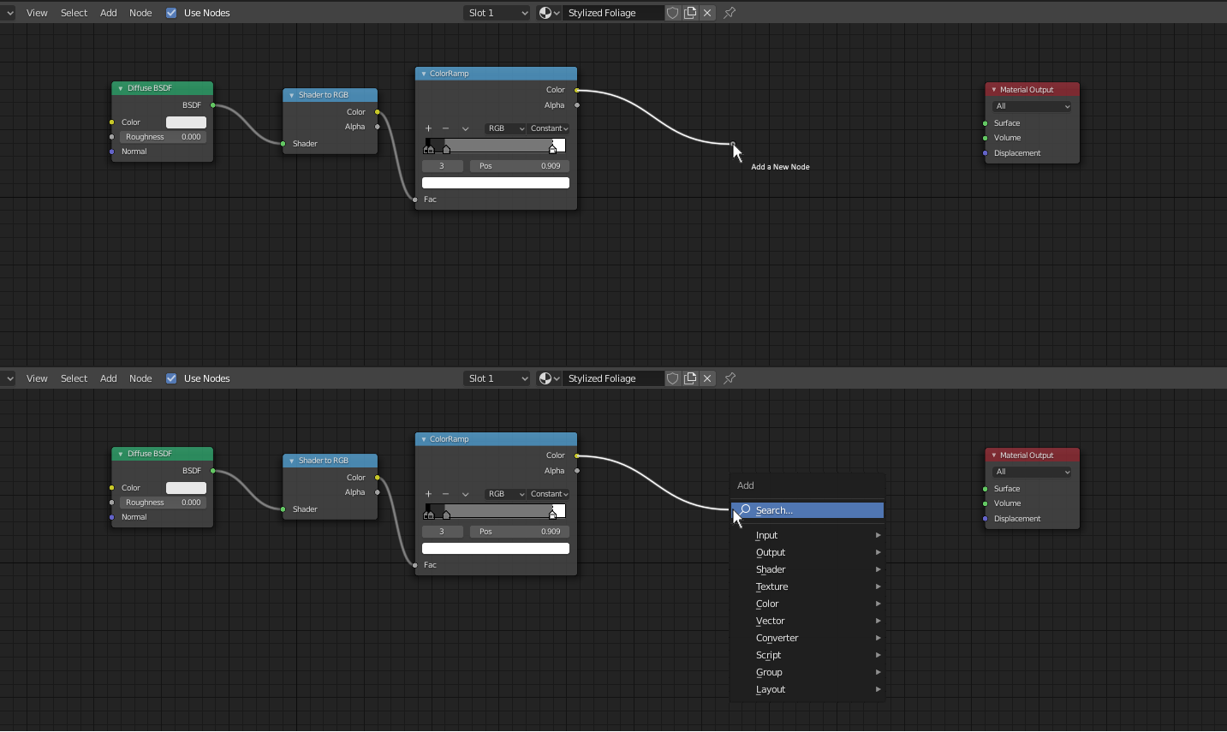Viewport: 1227px width, 732px height.
Task: Open color ramp tools chevron in bottom ColorRamp
Action: (x=465, y=494)
